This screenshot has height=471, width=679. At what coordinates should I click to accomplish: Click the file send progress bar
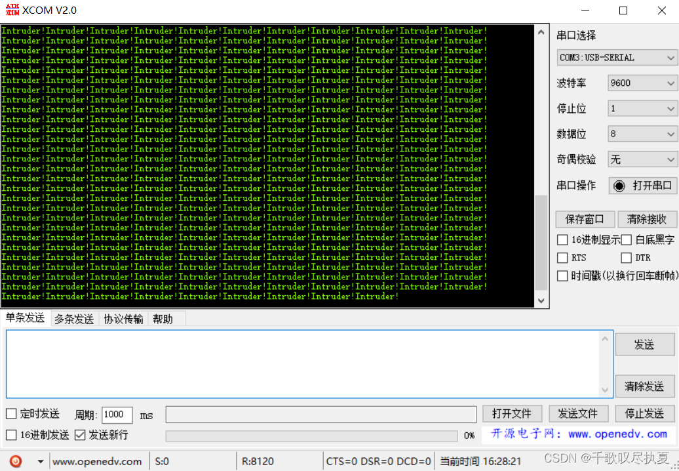(311, 436)
